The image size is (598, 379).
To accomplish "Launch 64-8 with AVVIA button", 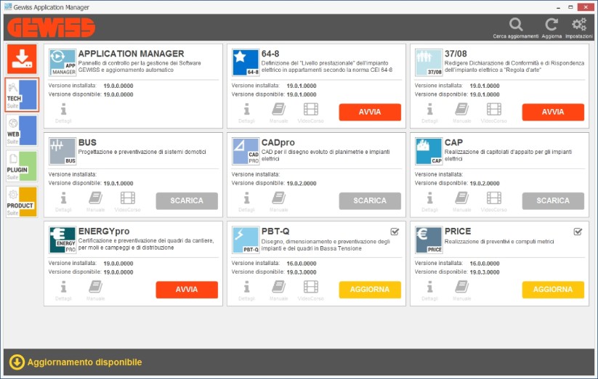I will (x=370, y=112).
